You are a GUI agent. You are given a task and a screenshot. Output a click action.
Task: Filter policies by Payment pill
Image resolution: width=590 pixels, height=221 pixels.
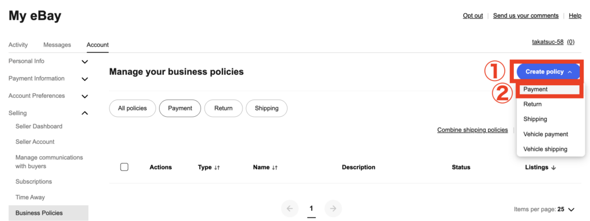click(x=180, y=108)
